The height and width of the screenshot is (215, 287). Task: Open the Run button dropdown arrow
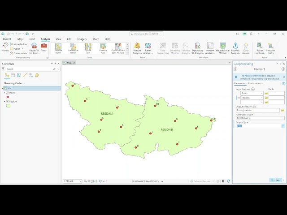pos(283,180)
